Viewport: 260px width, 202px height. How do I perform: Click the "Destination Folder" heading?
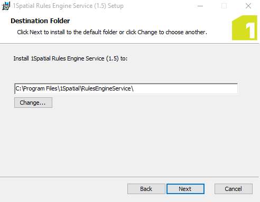coord(40,21)
